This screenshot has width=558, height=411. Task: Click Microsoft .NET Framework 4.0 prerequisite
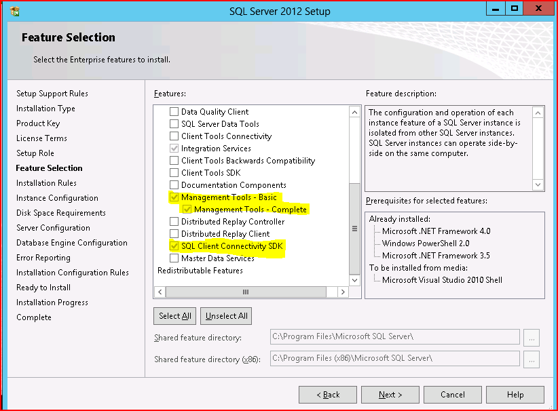(x=436, y=231)
